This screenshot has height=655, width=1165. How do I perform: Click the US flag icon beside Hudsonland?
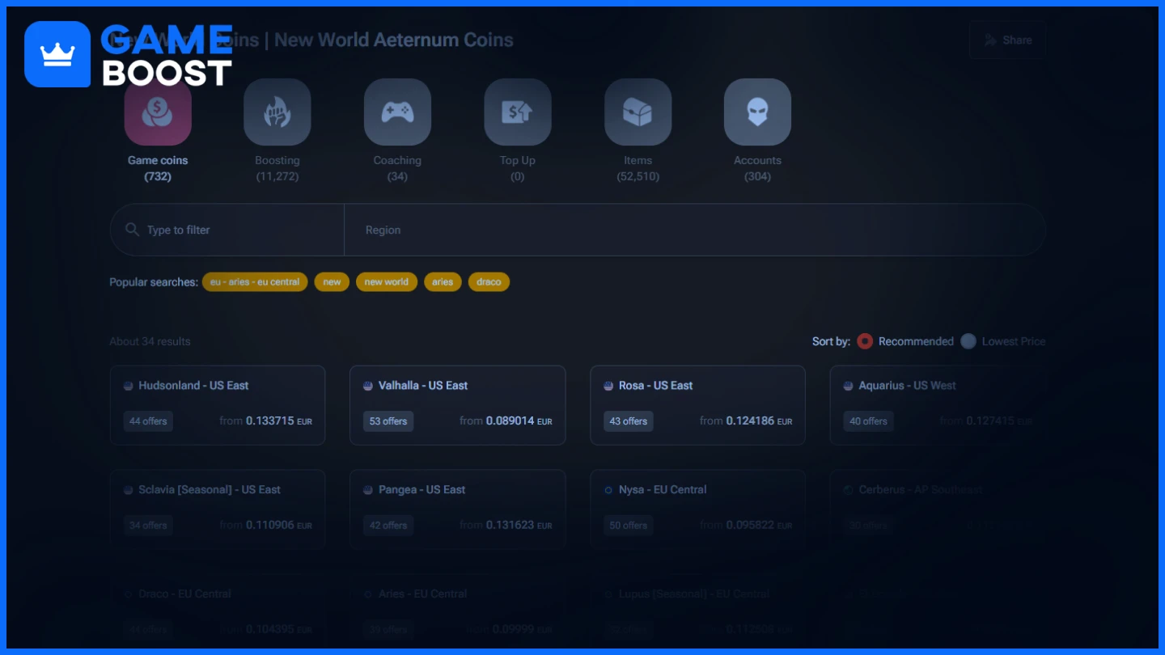coord(128,386)
